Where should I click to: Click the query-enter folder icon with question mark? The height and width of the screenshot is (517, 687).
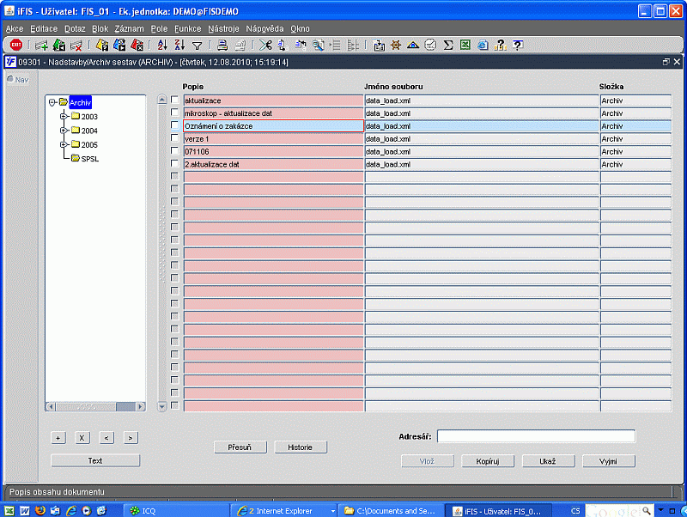102,45
